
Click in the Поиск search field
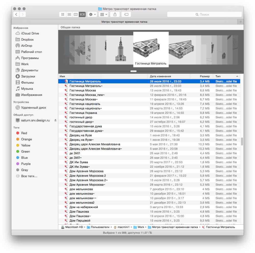tap(204, 15)
